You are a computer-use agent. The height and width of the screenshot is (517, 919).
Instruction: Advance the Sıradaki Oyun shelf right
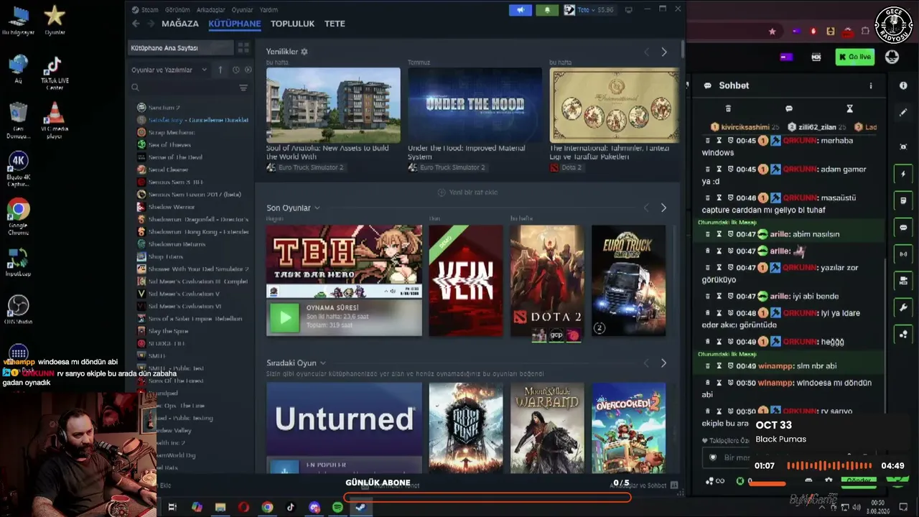[x=663, y=363]
